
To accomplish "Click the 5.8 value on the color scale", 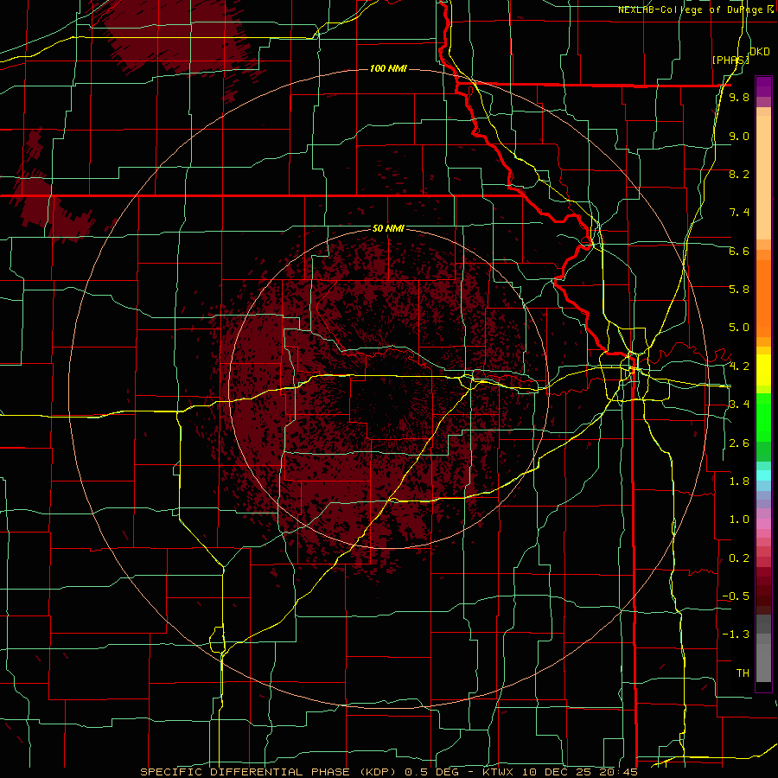I will tap(739, 290).
